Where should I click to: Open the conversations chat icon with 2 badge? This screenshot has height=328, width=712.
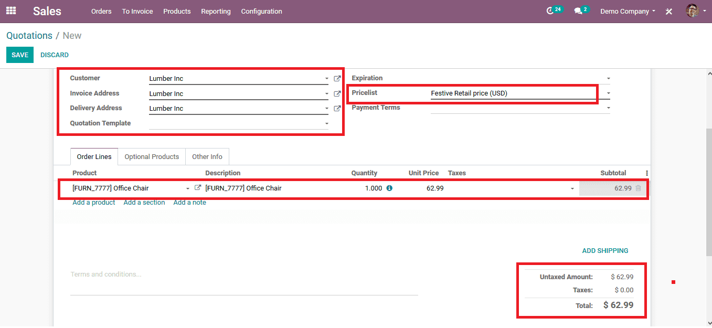click(x=581, y=10)
